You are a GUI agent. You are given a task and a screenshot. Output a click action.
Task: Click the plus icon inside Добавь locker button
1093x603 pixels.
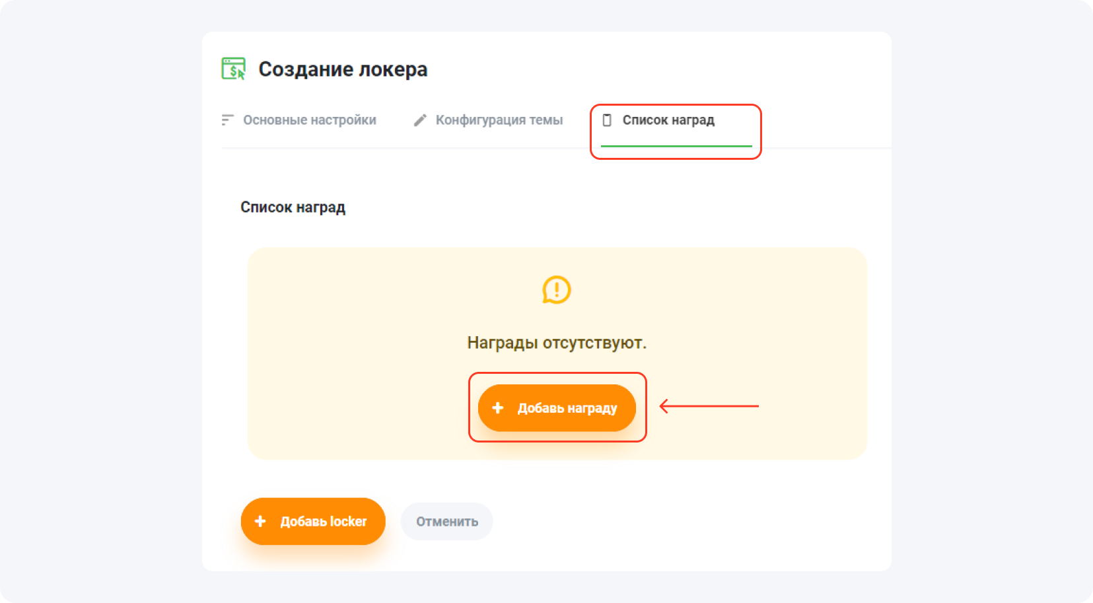(x=262, y=521)
